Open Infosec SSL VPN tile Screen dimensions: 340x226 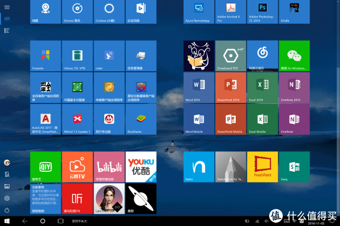pyautogui.click(x=77, y=56)
